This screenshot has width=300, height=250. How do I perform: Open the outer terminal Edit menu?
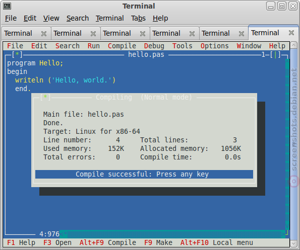pyautogui.click(x=30, y=18)
